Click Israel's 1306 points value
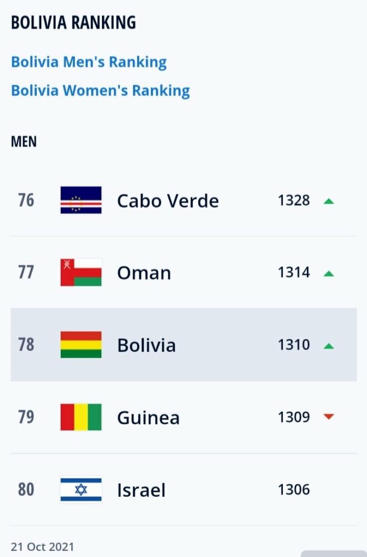Viewport: 367px width, 557px height. pos(294,490)
